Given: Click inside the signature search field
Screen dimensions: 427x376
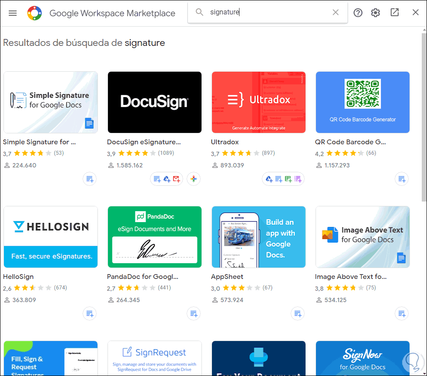Looking at the screenshot, I should pyautogui.click(x=267, y=12).
